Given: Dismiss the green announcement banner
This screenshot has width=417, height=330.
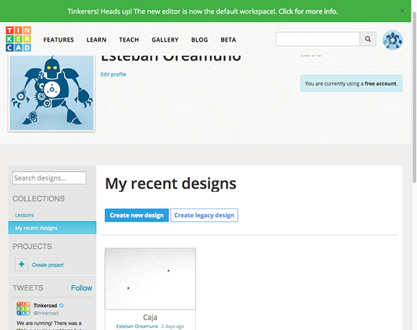Looking at the screenshot, I should coord(402,11).
